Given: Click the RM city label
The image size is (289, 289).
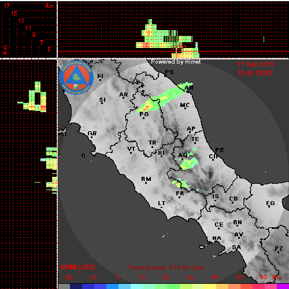Looking at the screenshot, I should (146, 179).
